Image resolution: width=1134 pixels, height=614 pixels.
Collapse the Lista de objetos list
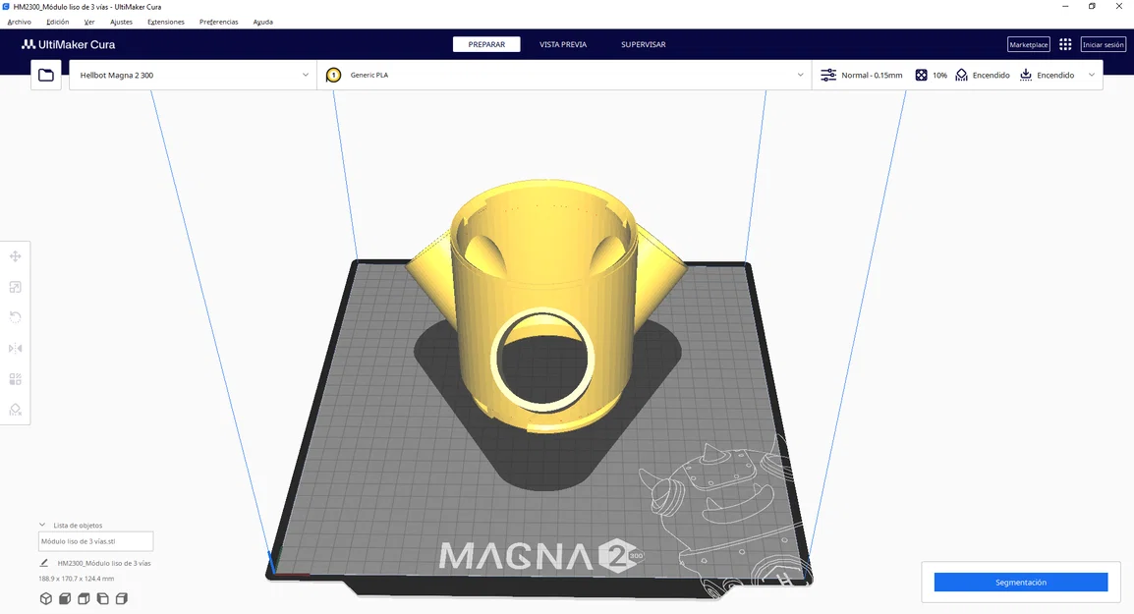click(x=42, y=525)
